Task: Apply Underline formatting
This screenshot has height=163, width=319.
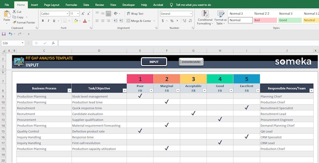Action: pos(54,21)
